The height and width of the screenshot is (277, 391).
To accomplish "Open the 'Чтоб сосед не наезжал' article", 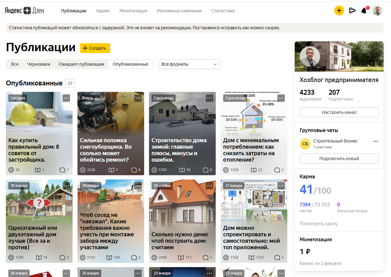I will tap(111, 221).
